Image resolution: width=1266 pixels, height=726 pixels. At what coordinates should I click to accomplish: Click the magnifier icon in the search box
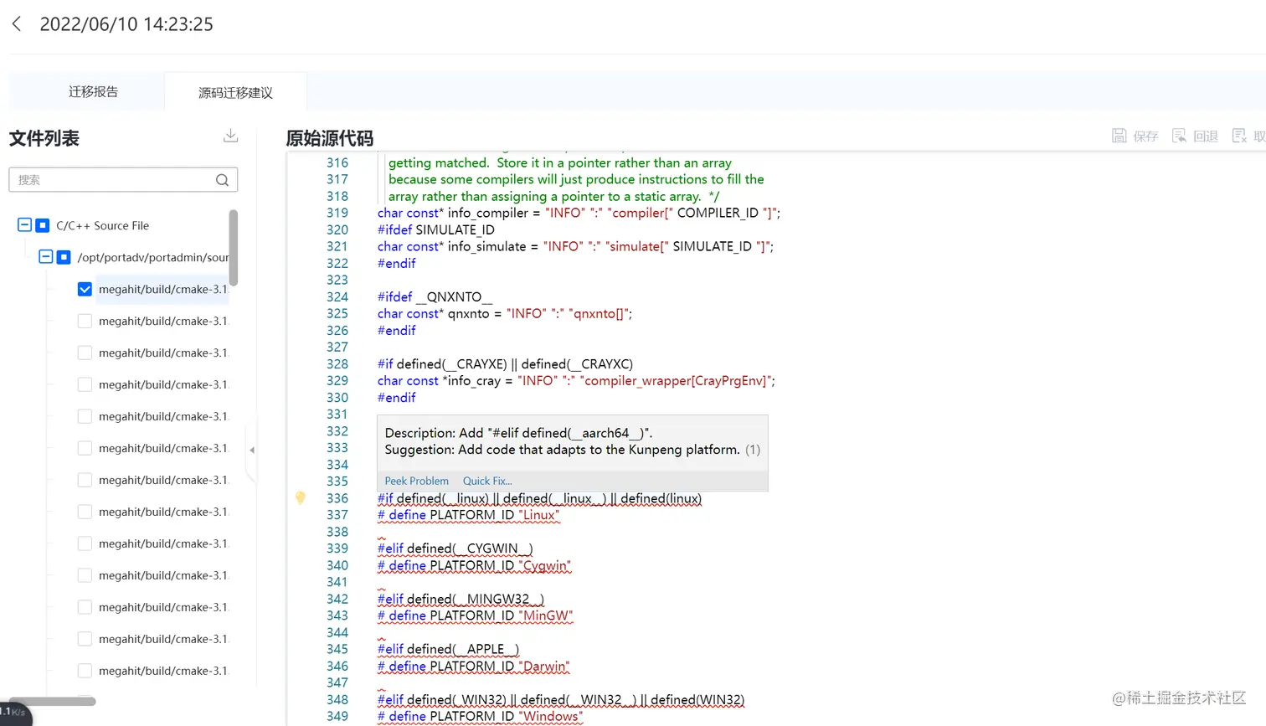point(221,179)
